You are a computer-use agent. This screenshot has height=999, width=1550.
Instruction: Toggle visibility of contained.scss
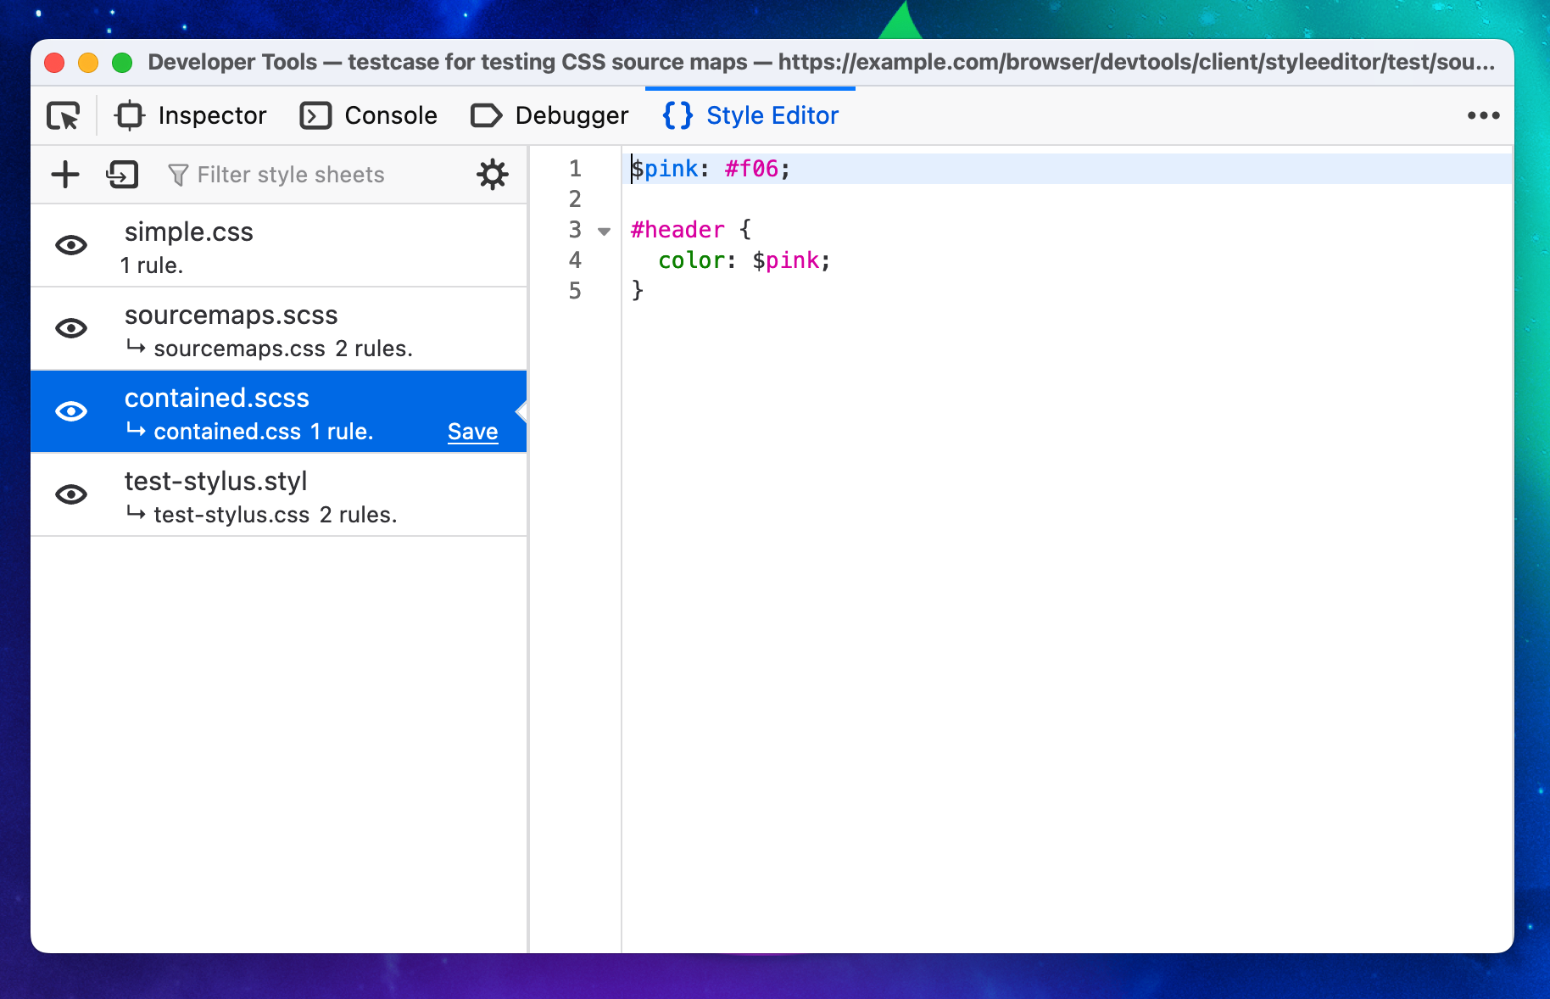tap(72, 412)
